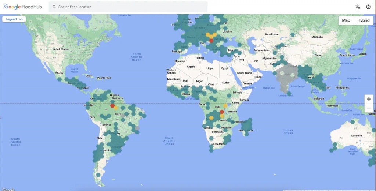Image resolution: width=376 pixels, height=191 pixels.
Task: Click the Algeria label
Action: point(191,67)
